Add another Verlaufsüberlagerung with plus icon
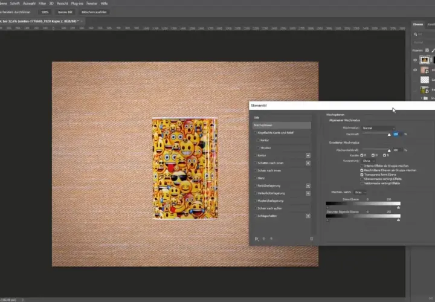This screenshot has height=302, width=435. 308,193
